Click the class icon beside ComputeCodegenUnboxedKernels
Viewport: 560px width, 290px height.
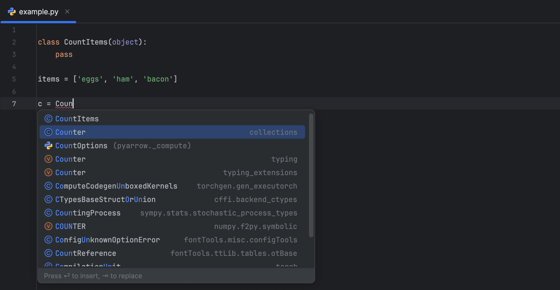(48, 186)
